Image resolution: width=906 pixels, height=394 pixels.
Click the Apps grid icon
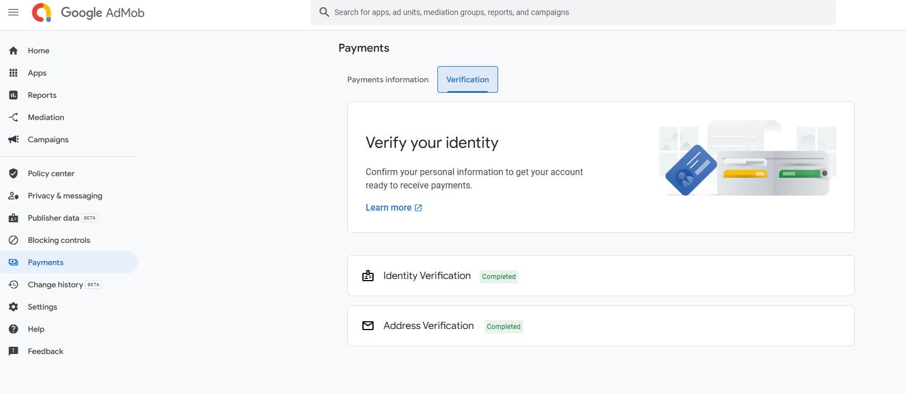click(13, 73)
